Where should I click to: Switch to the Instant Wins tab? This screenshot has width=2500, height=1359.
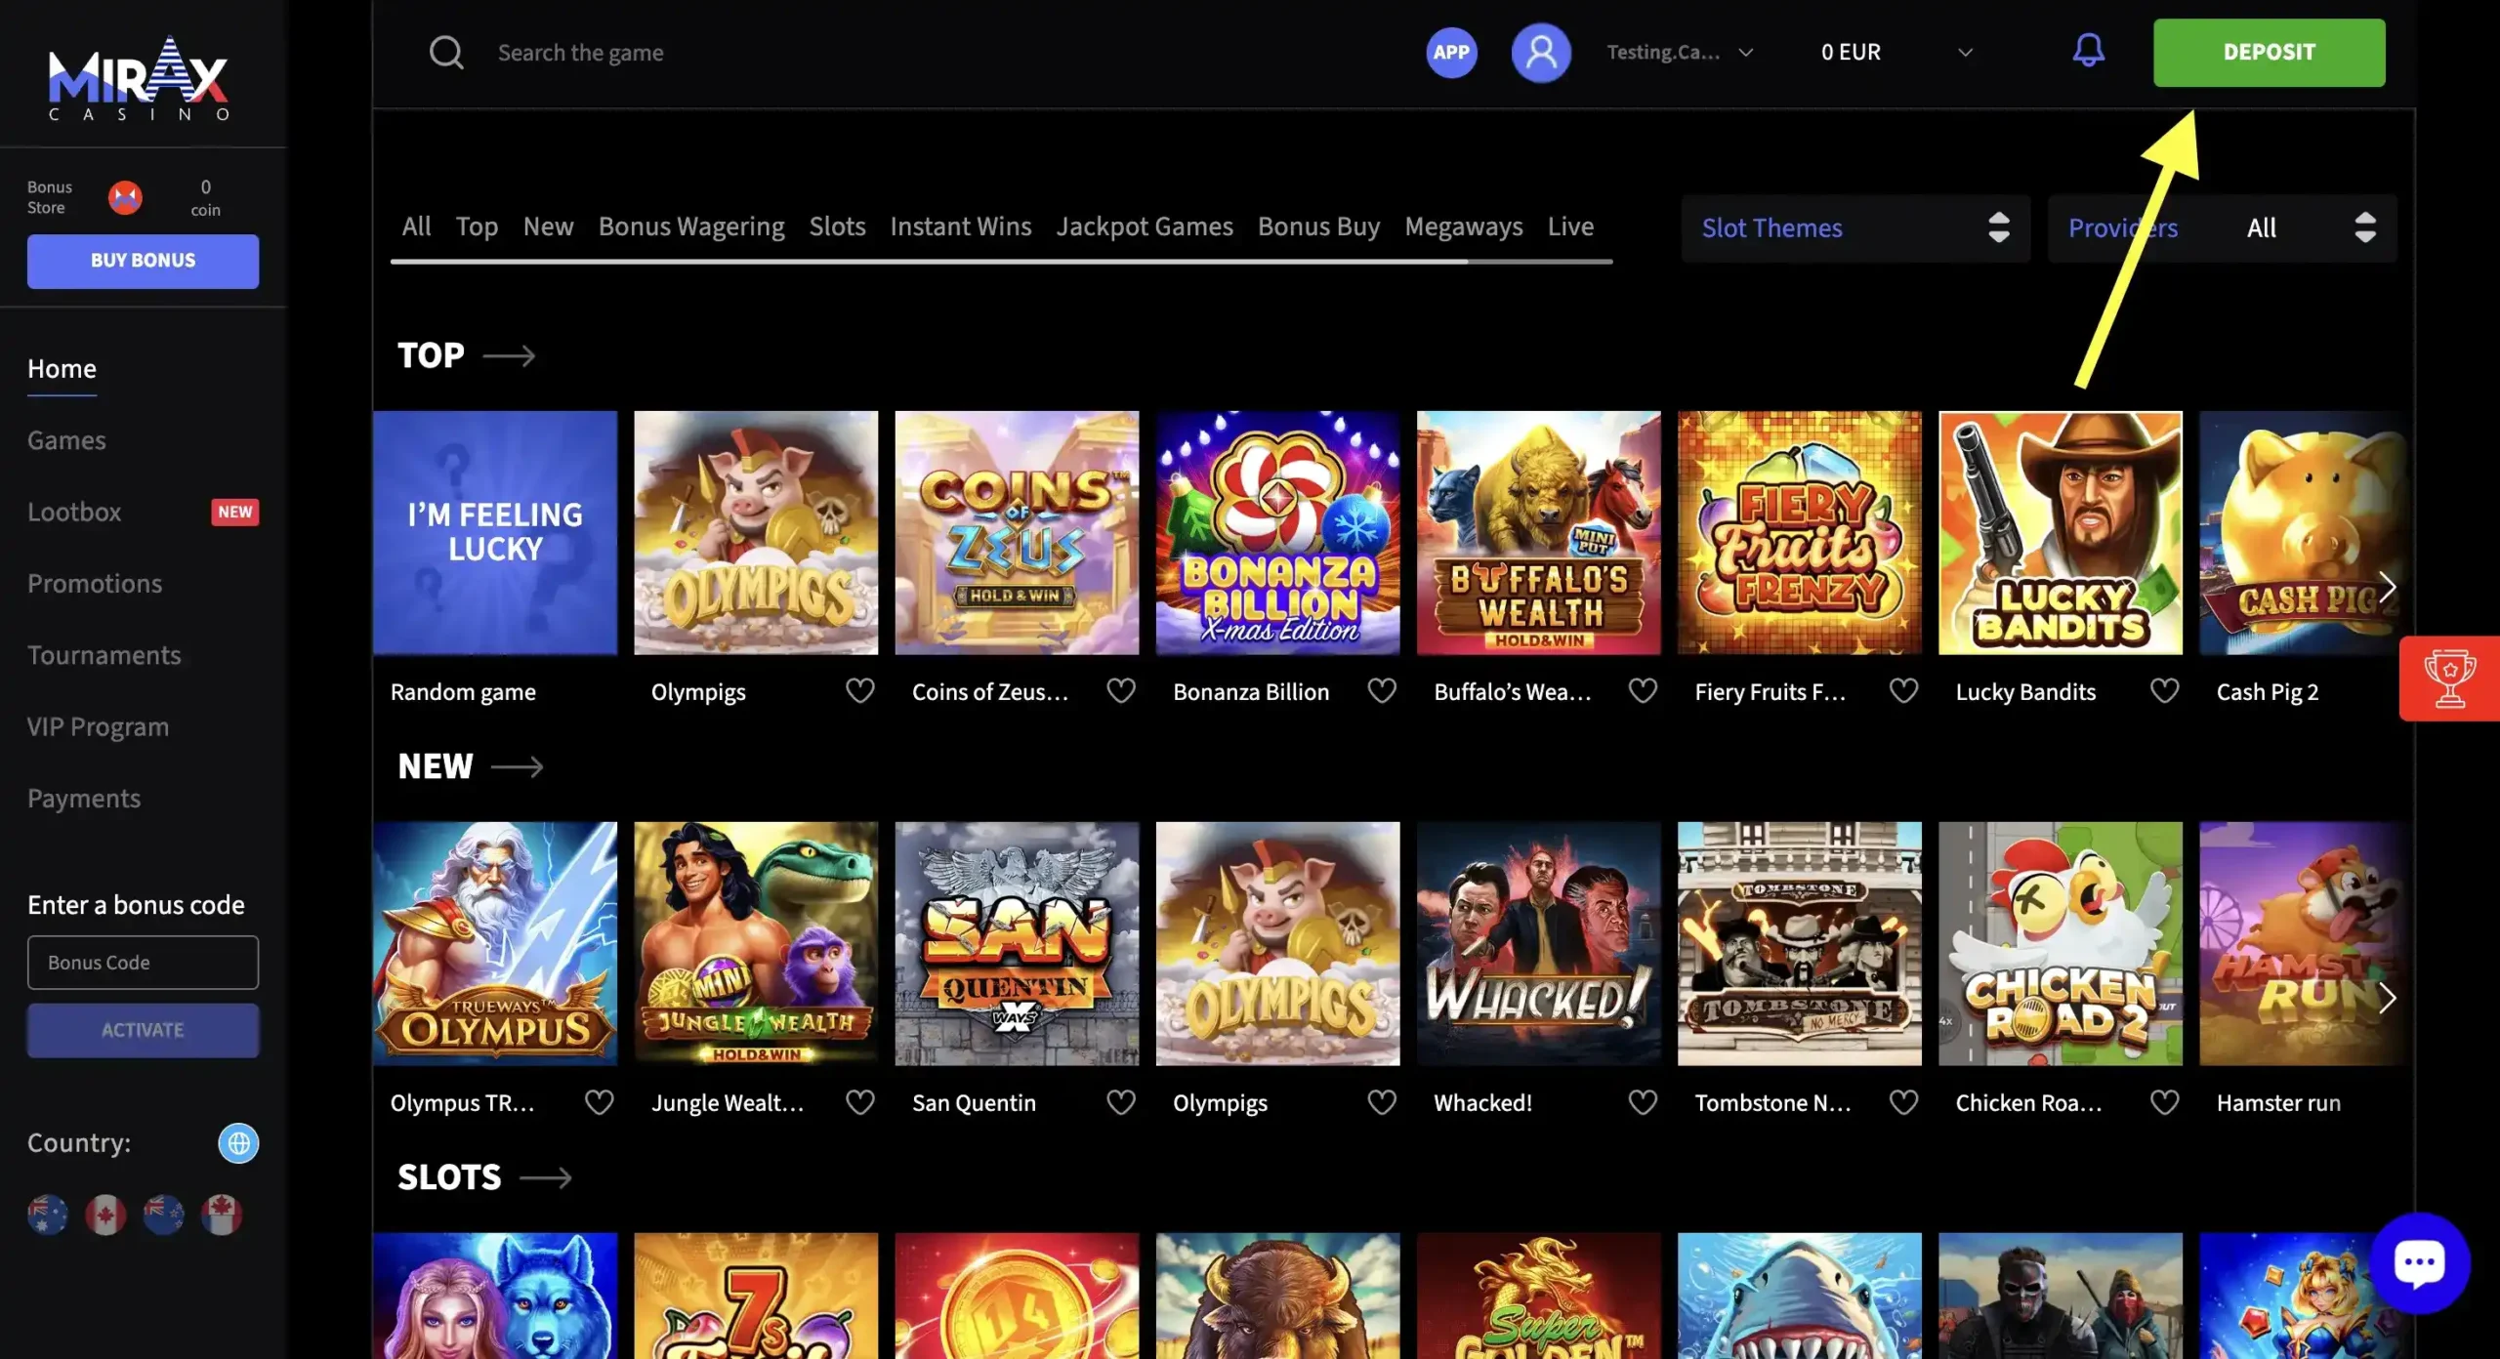click(960, 226)
